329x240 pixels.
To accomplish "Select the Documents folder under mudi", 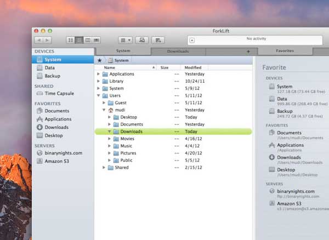I will [173, 124].
